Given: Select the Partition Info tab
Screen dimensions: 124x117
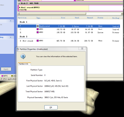Looking at the screenshot, I should (x=24, y=64).
